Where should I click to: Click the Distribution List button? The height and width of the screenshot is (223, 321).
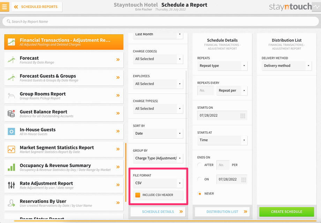(222, 212)
